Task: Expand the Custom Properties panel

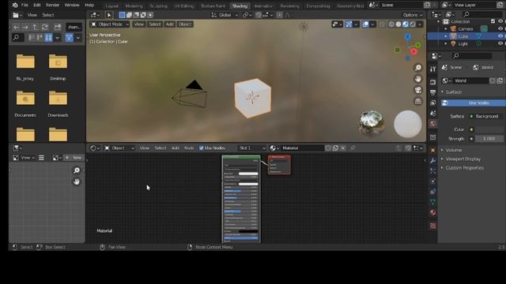Action: point(464,168)
